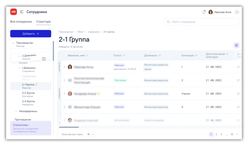
Task: Click the КК initials avatar
Action: click(x=70, y=80)
